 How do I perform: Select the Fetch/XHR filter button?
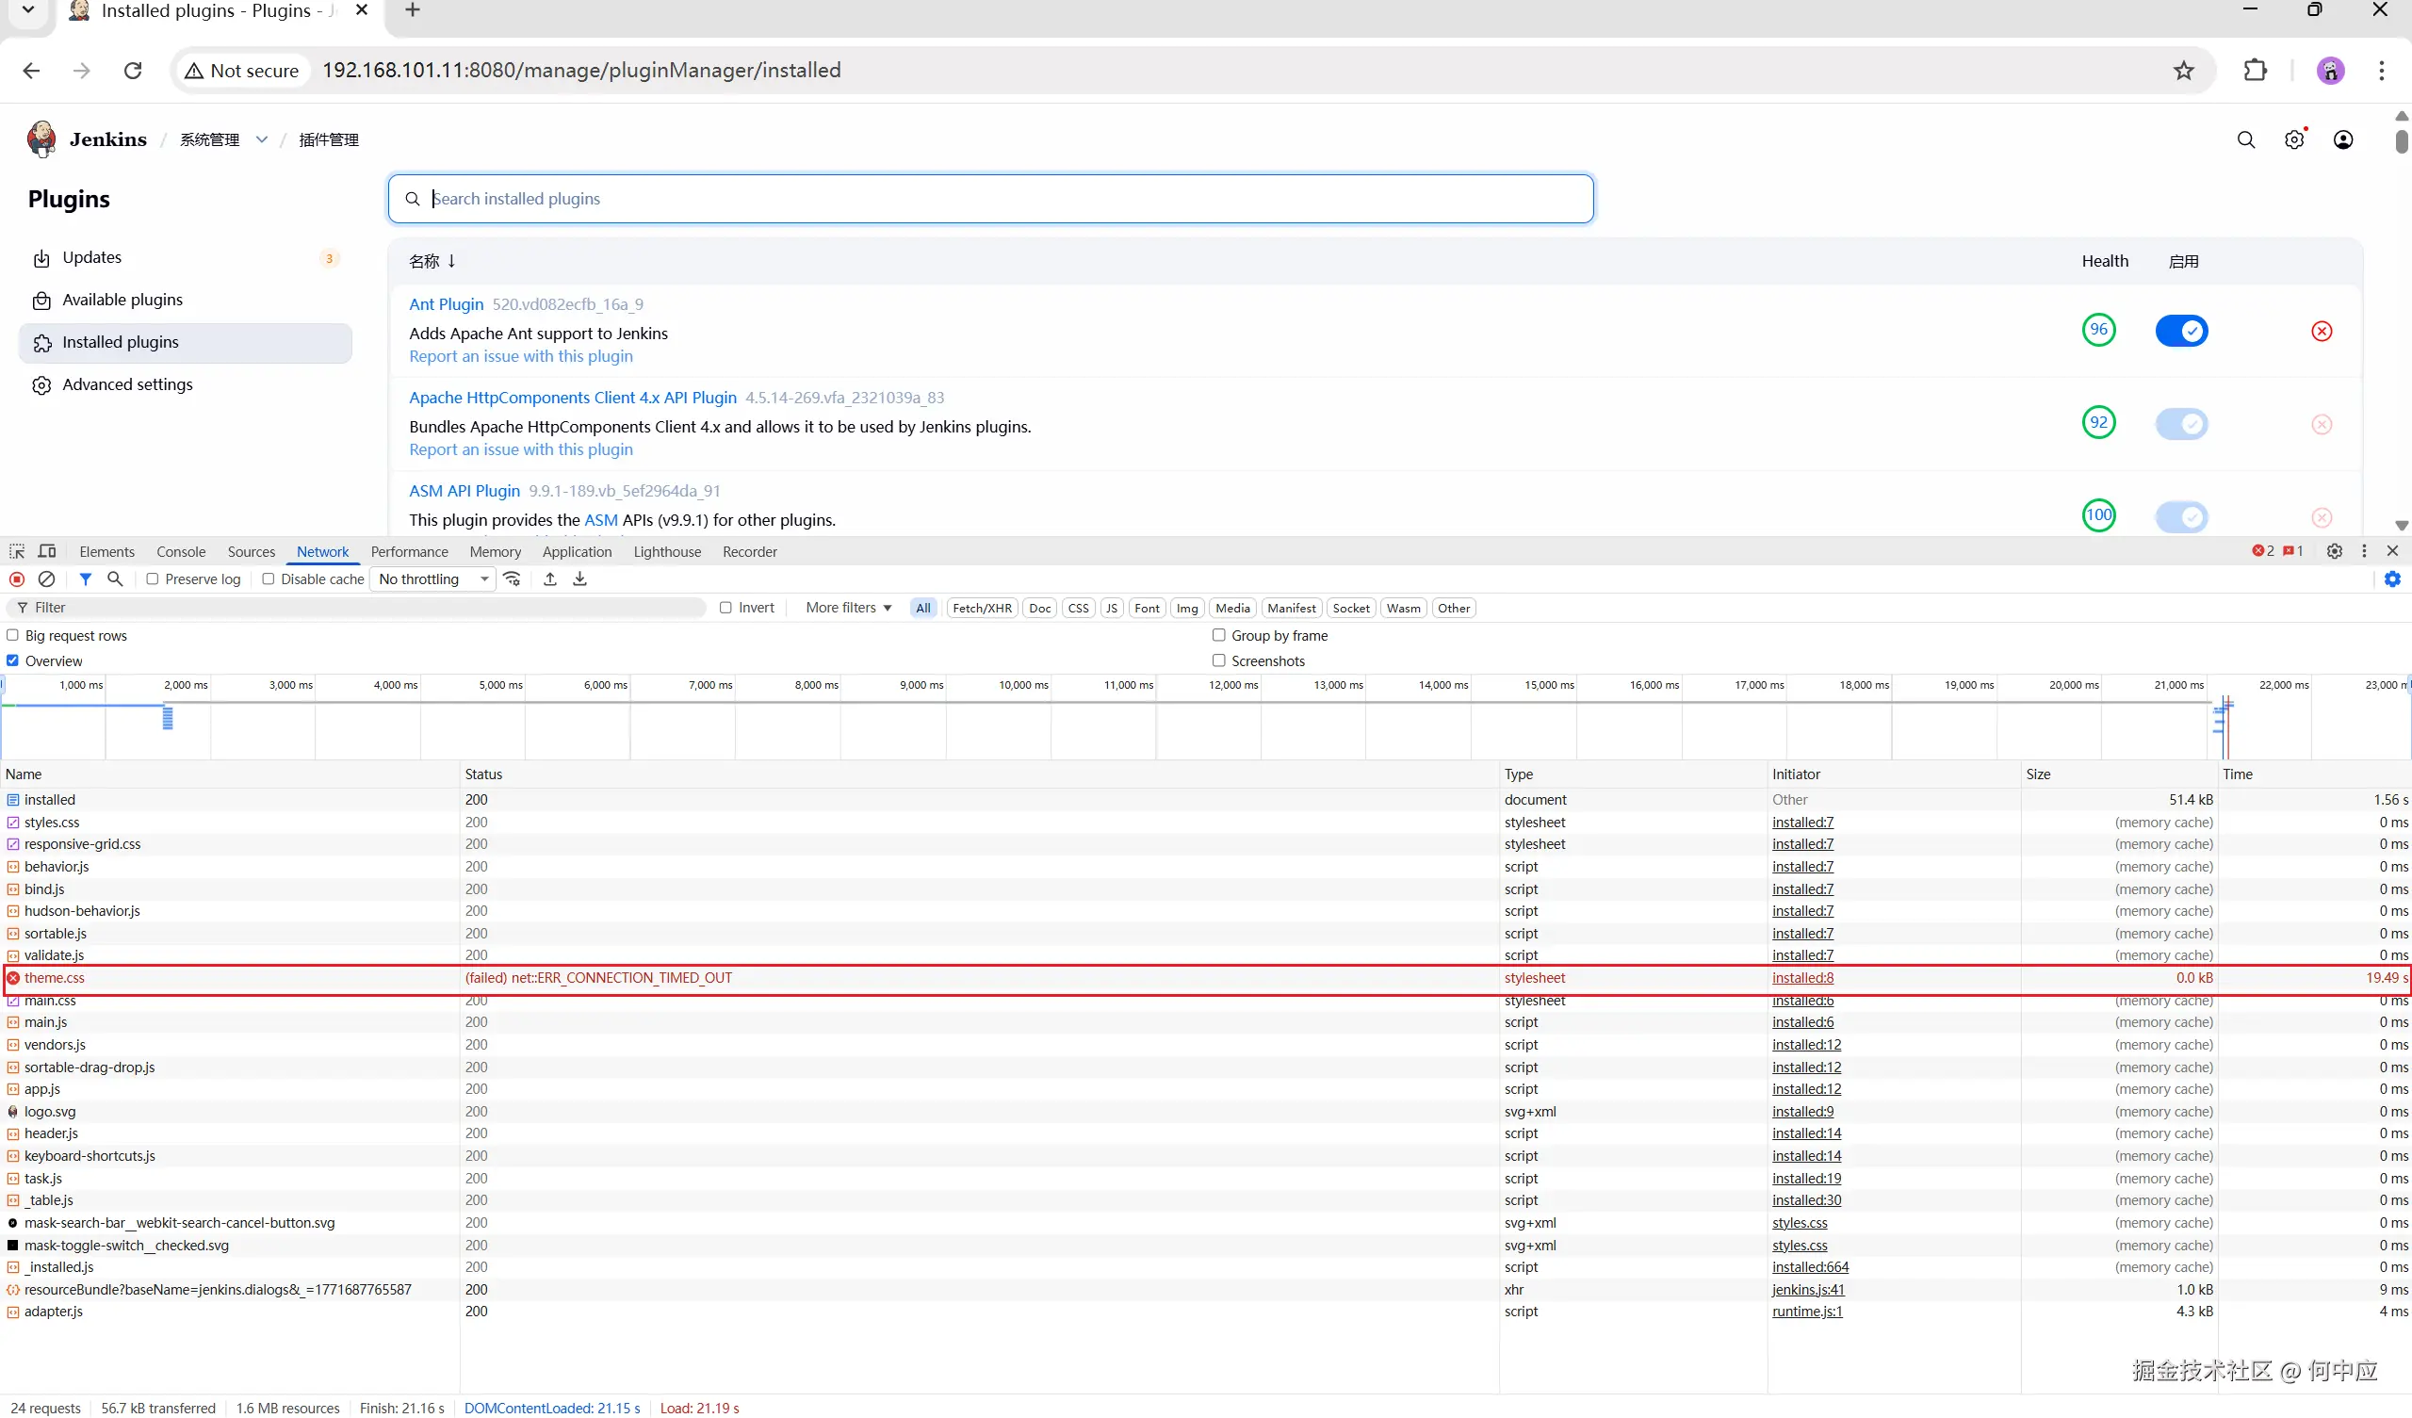(x=981, y=608)
